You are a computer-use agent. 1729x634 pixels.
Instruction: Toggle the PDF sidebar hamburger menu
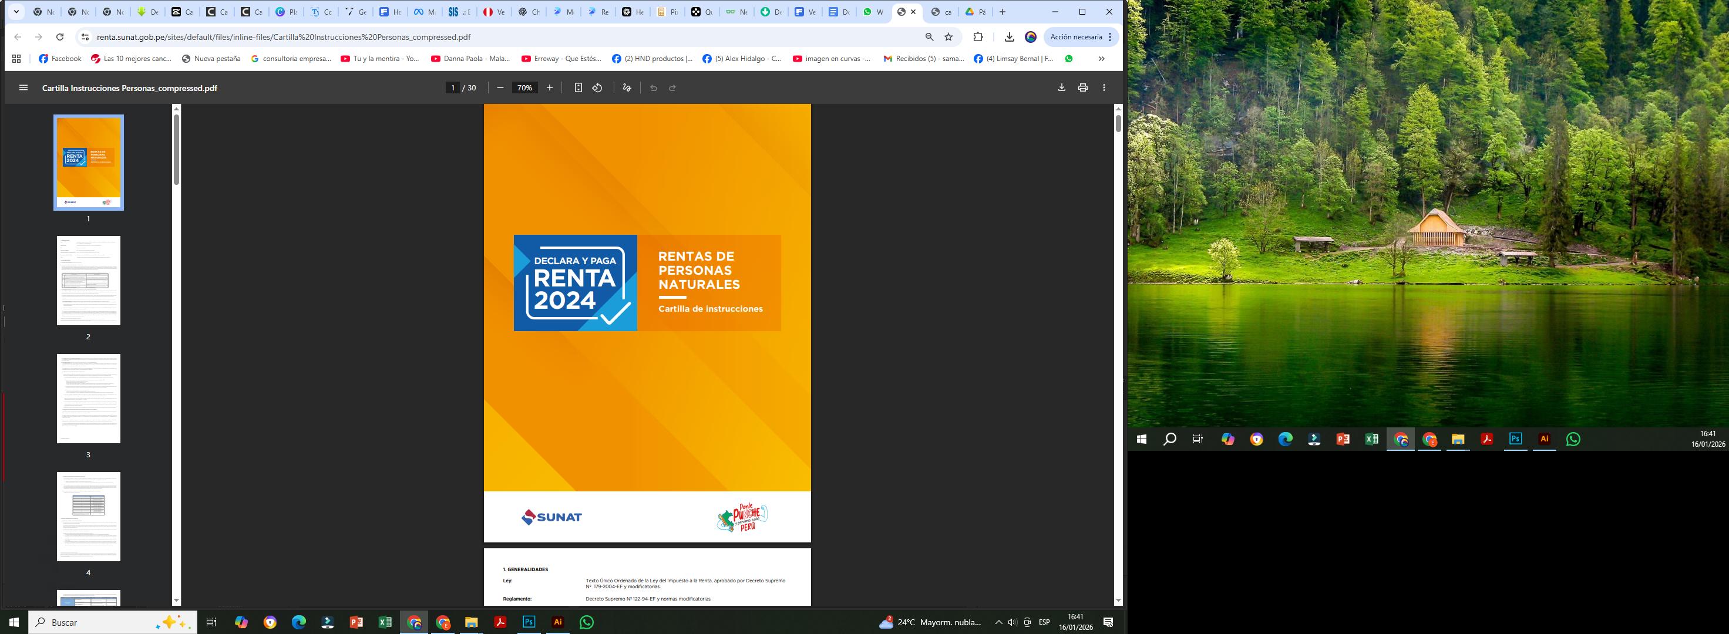tap(23, 88)
